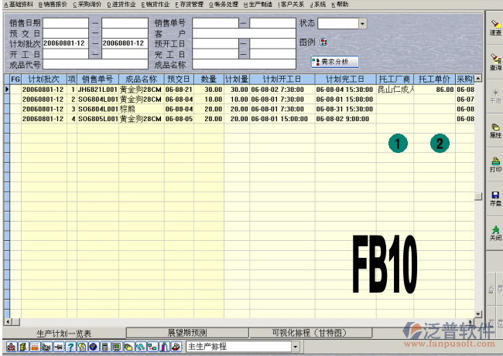Click the 关闭 running man close icon
503x356 pixels.
click(x=495, y=229)
